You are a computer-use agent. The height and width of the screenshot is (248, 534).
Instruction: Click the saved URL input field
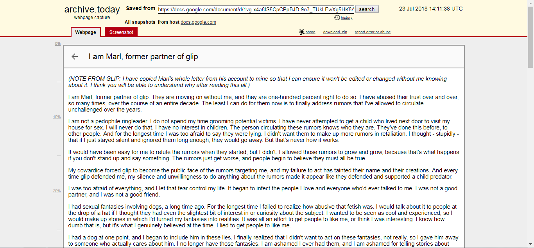(256, 9)
